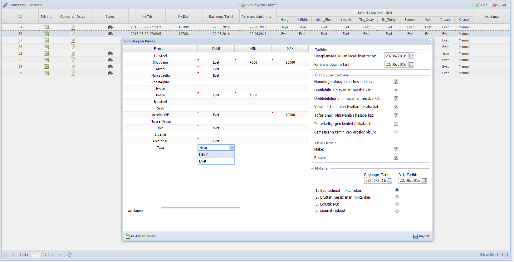Choose Evet in the Tata dropdown list
The height and width of the screenshot is (262, 514).
216,161
